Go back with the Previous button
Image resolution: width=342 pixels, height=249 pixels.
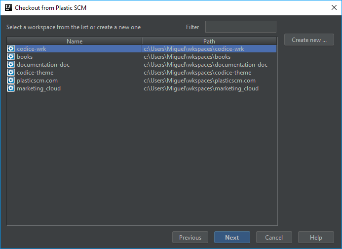(190, 237)
